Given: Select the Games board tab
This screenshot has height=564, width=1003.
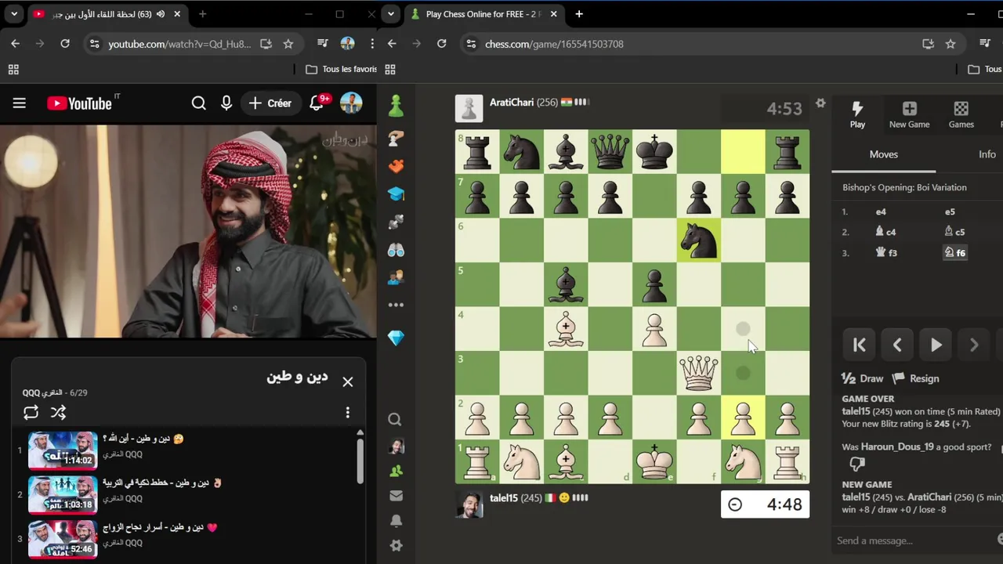Looking at the screenshot, I should point(961,114).
